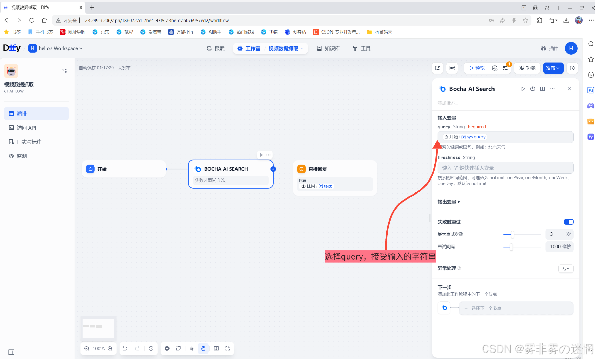Viewport: 595px width, 359px height.
Task: Zoom in the workflow canvas
Action: 110,349
